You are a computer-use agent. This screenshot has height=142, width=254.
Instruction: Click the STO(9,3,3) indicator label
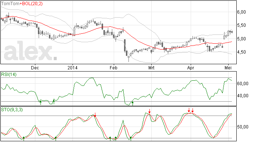pos(12,110)
